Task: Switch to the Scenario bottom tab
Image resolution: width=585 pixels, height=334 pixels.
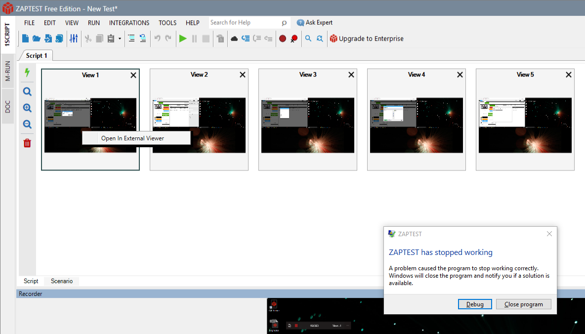Action: tap(62, 281)
